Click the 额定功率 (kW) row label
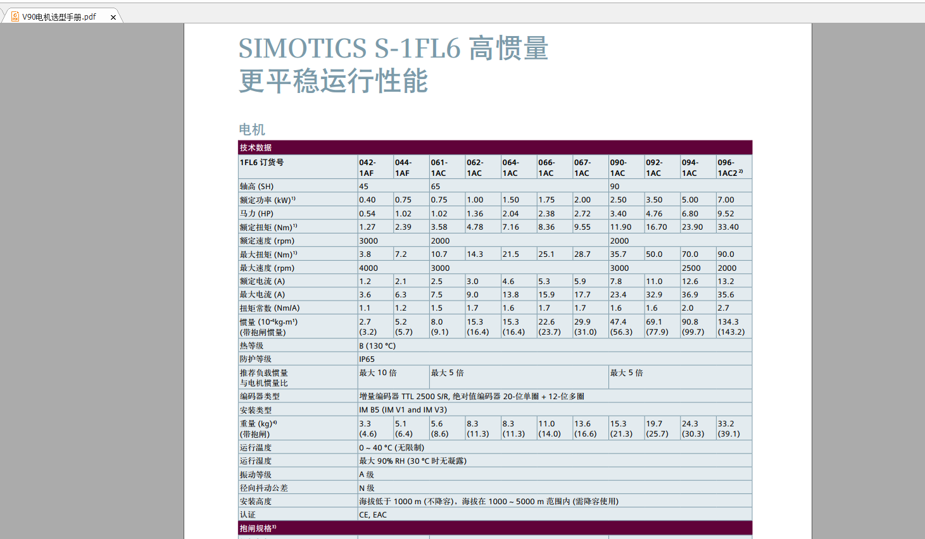The image size is (925, 539). (267, 200)
